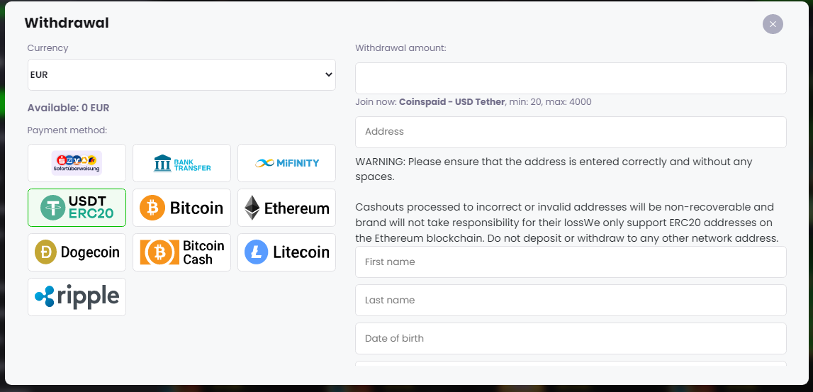
Task: Focus the Date of birth field
Action: pyautogui.click(x=571, y=339)
